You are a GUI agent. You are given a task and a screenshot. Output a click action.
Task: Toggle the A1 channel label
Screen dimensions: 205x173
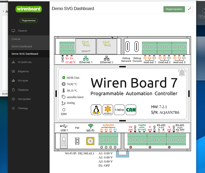(102, 130)
